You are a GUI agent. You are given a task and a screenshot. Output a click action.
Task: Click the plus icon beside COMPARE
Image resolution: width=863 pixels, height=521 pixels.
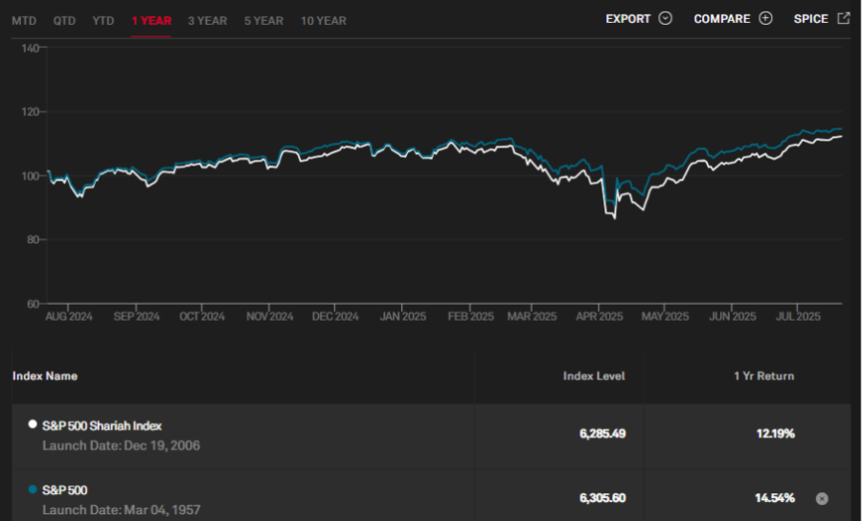click(x=765, y=18)
